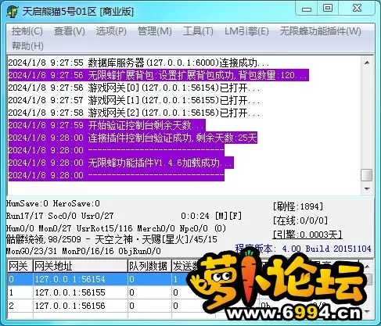Click log scrollbar up arrow
The height and width of the screenshot is (326, 381).
pyautogui.click(x=367, y=63)
